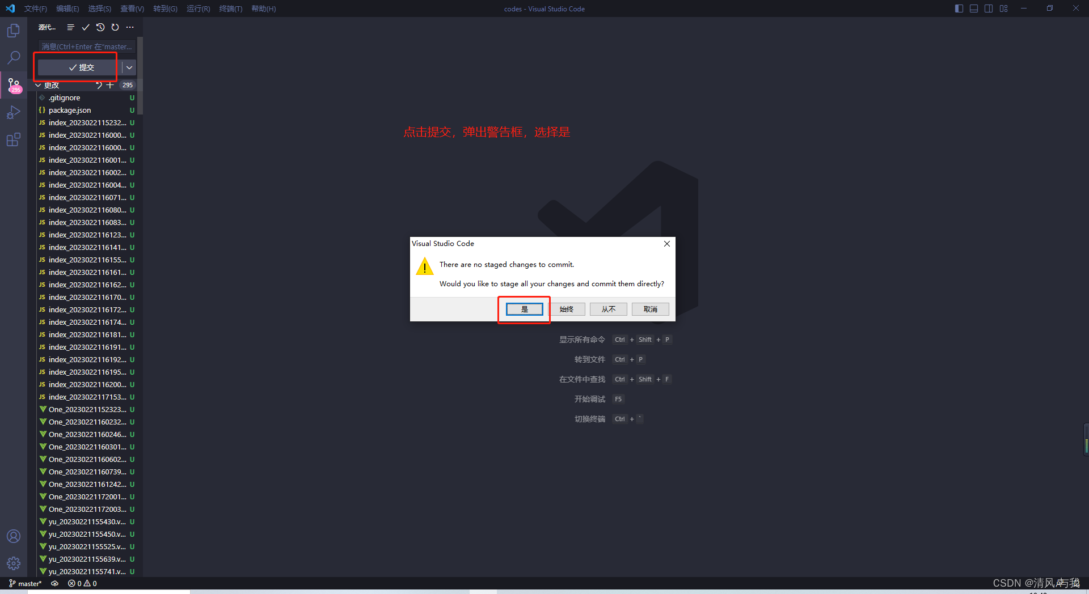
Task: Refresh the source control view
Action: [115, 27]
